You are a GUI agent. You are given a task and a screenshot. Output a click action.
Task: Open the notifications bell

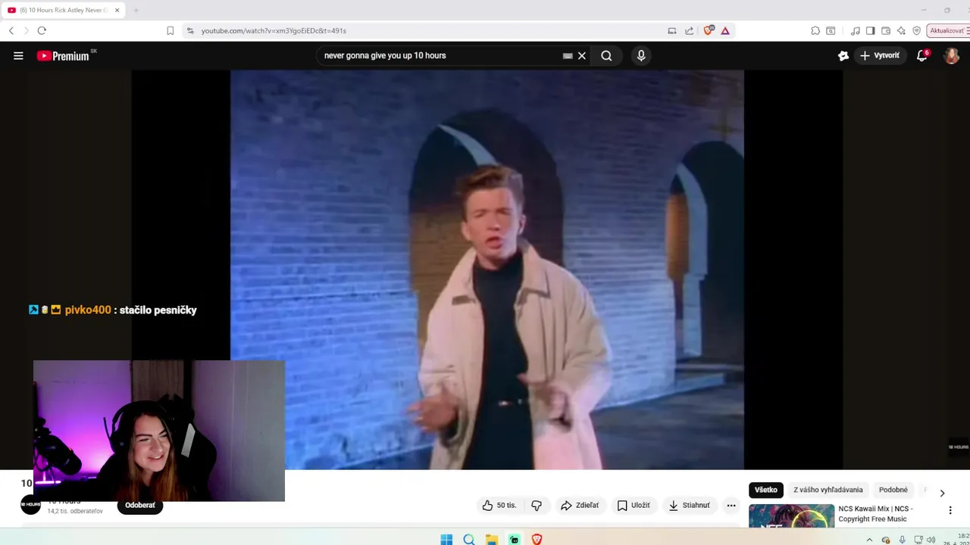[x=922, y=55]
